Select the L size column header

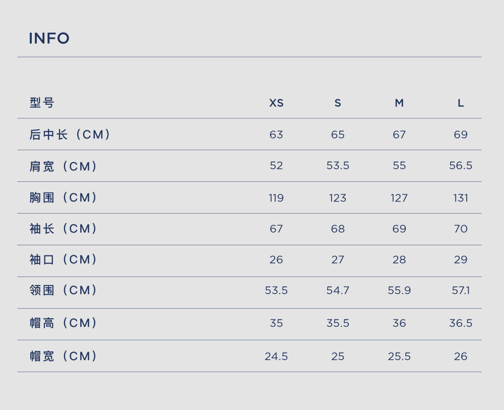[461, 103]
